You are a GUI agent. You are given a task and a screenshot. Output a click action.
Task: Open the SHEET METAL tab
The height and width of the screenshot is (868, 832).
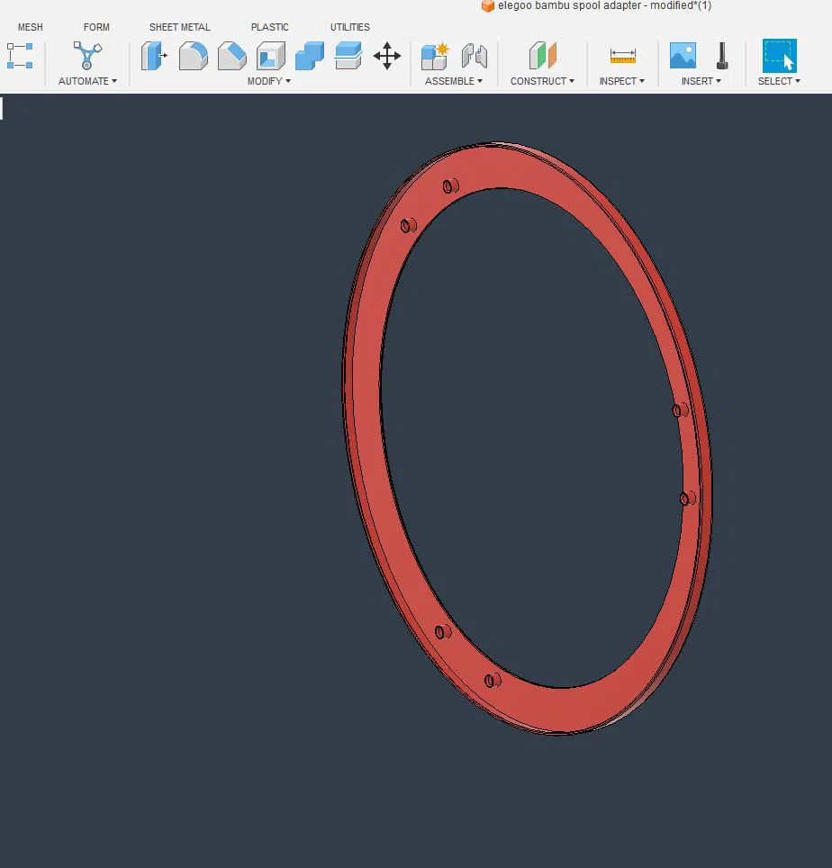pyautogui.click(x=179, y=27)
